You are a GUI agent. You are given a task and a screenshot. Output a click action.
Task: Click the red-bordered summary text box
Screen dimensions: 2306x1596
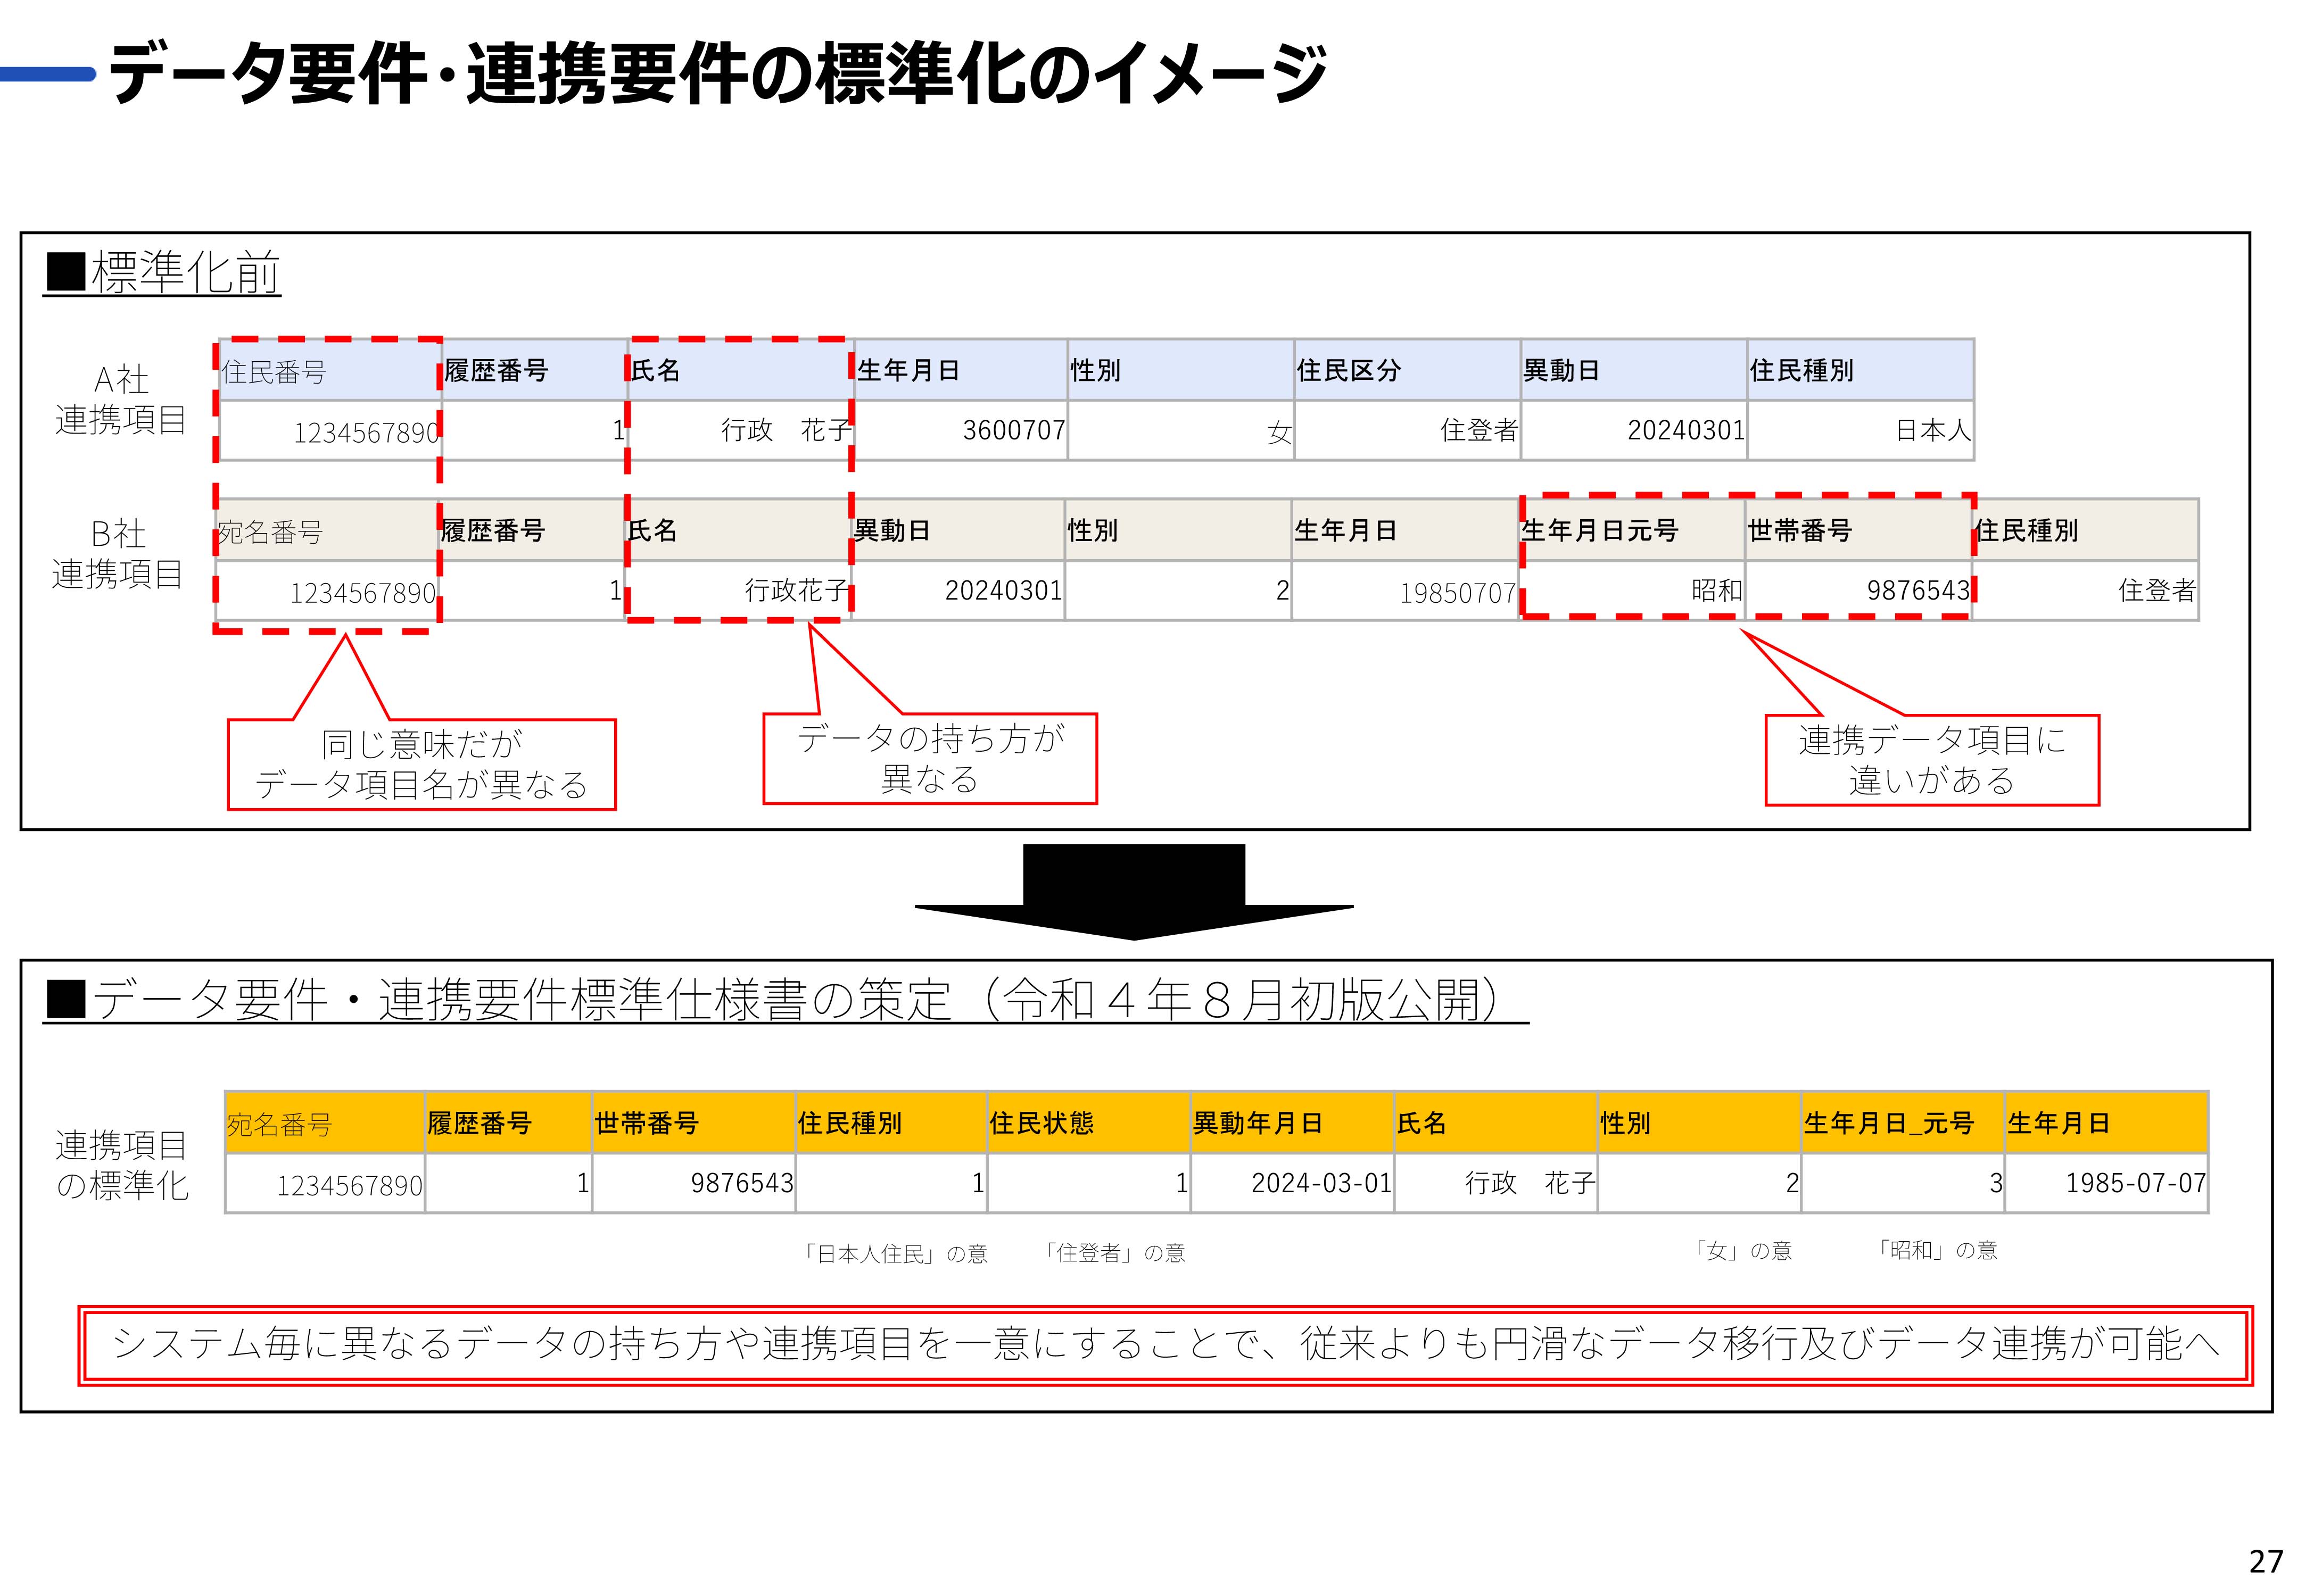coord(1166,1345)
